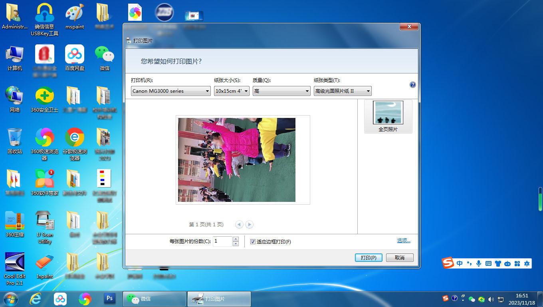This screenshot has height=307, width=543.
Task: Launch Photoshop from the taskbar
Action: (109, 299)
